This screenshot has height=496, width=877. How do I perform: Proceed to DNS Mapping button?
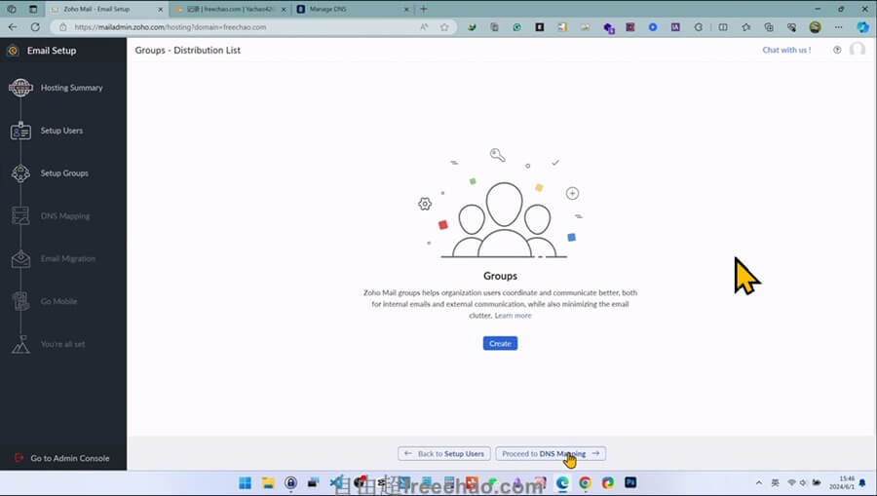pos(551,453)
